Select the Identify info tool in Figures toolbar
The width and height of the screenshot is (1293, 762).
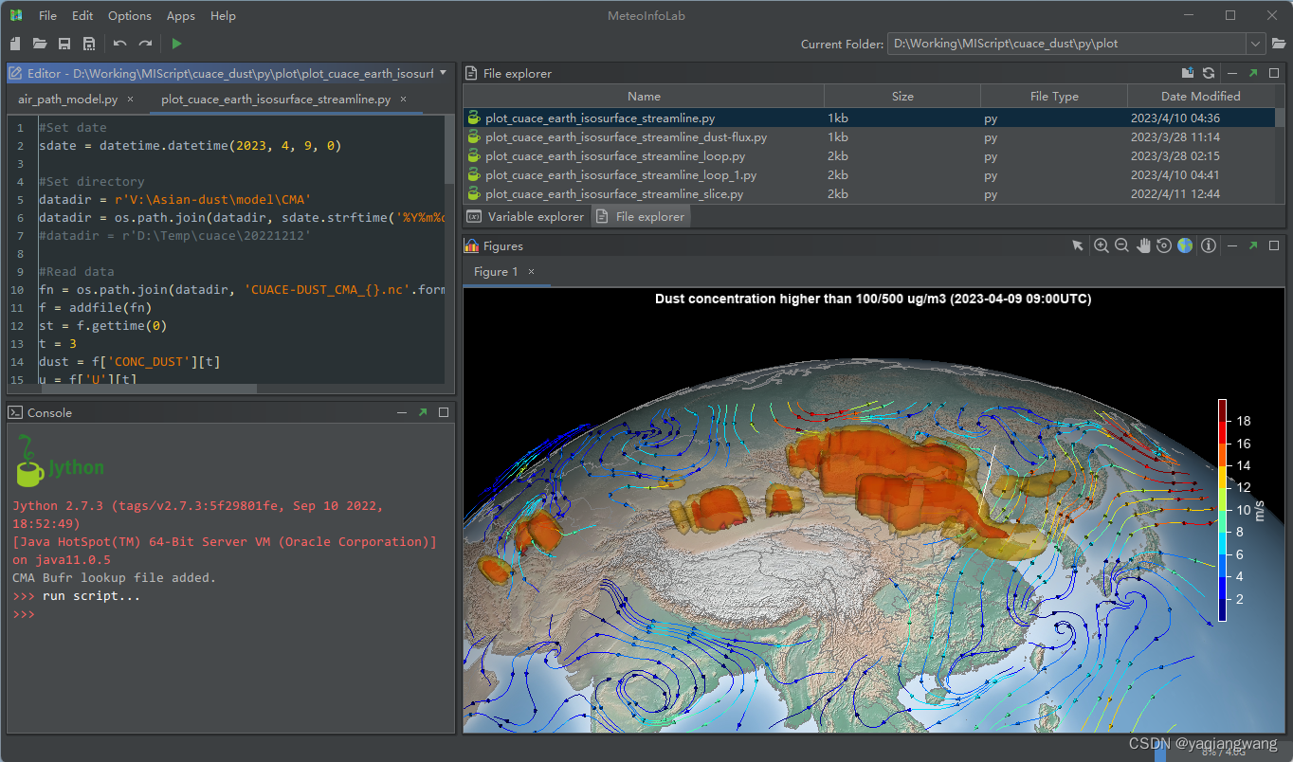pos(1207,245)
